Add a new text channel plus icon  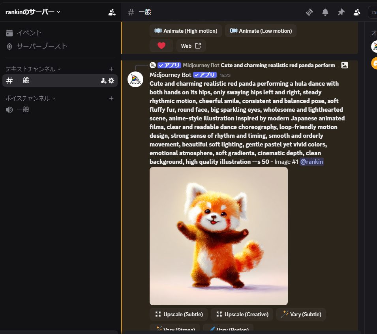[x=111, y=69]
